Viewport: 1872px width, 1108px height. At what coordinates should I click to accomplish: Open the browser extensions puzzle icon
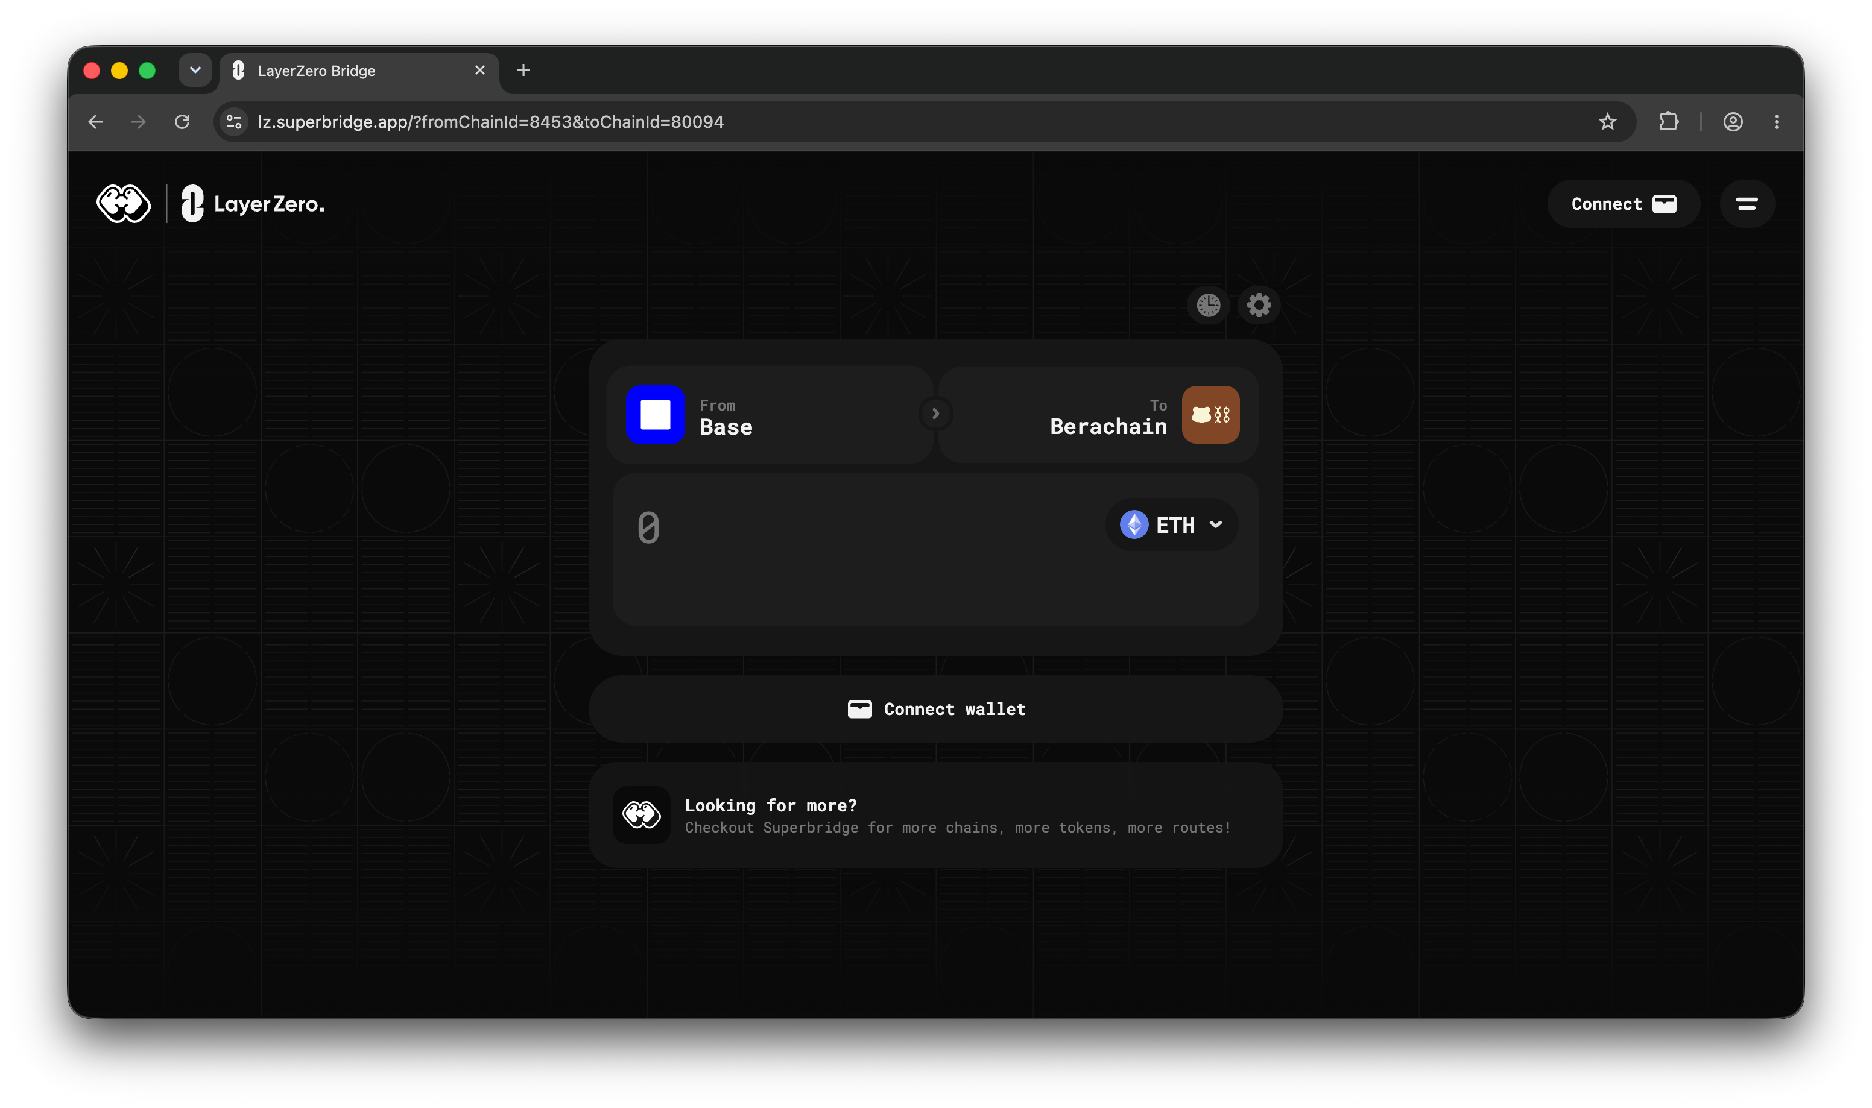(x=1668, y=122)
